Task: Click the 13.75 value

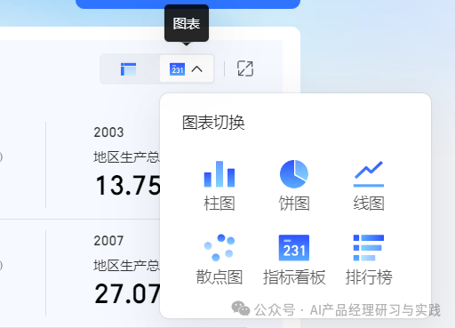Action: (128, 186)
